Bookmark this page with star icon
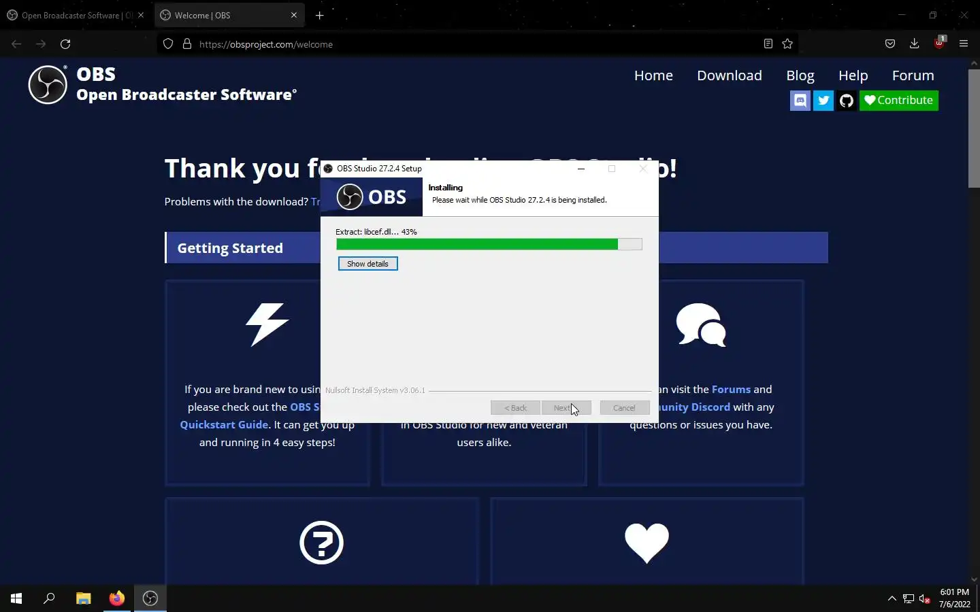This screenshot has height=612, width=980. [x=787, y=44]
